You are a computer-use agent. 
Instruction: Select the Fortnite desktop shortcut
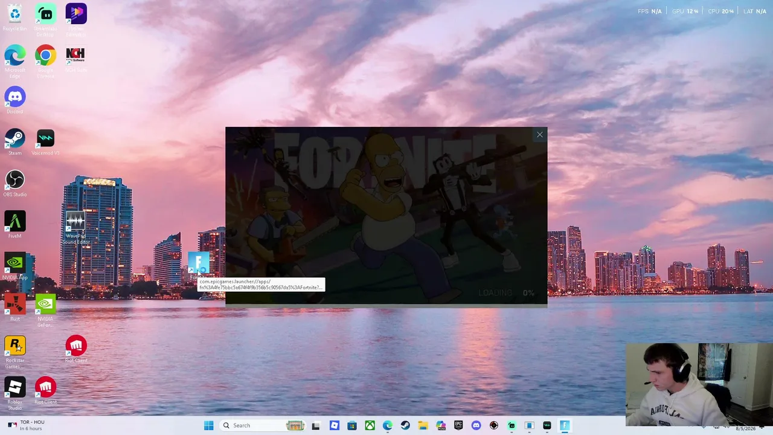coord(198,263)
